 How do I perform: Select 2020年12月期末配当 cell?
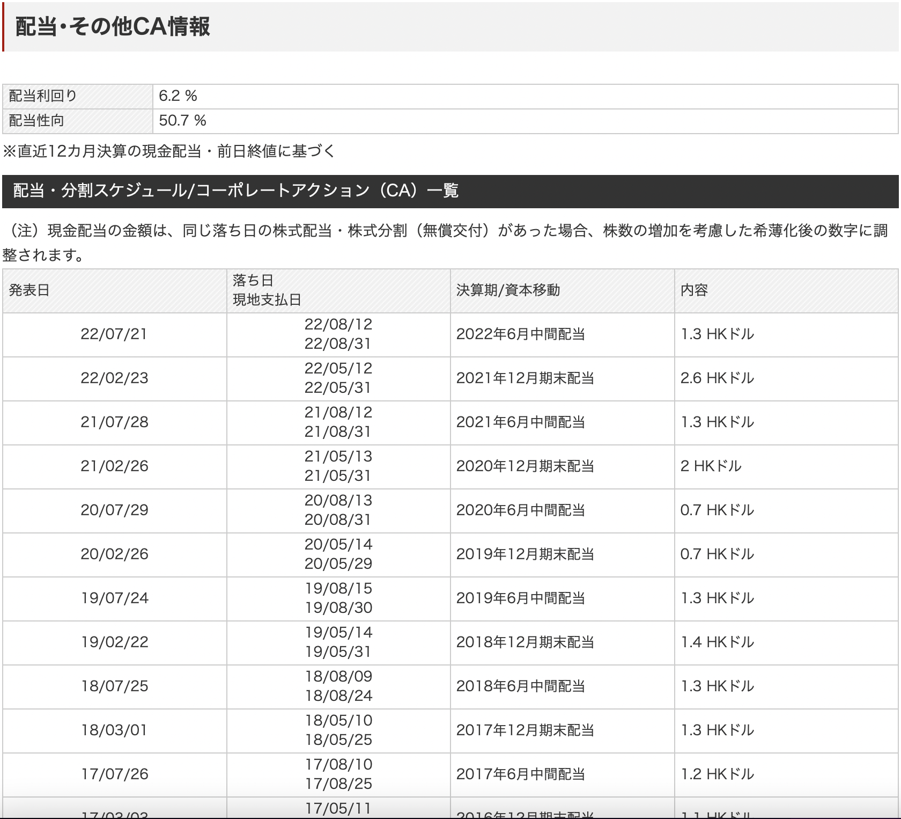[x=563, y=467]
